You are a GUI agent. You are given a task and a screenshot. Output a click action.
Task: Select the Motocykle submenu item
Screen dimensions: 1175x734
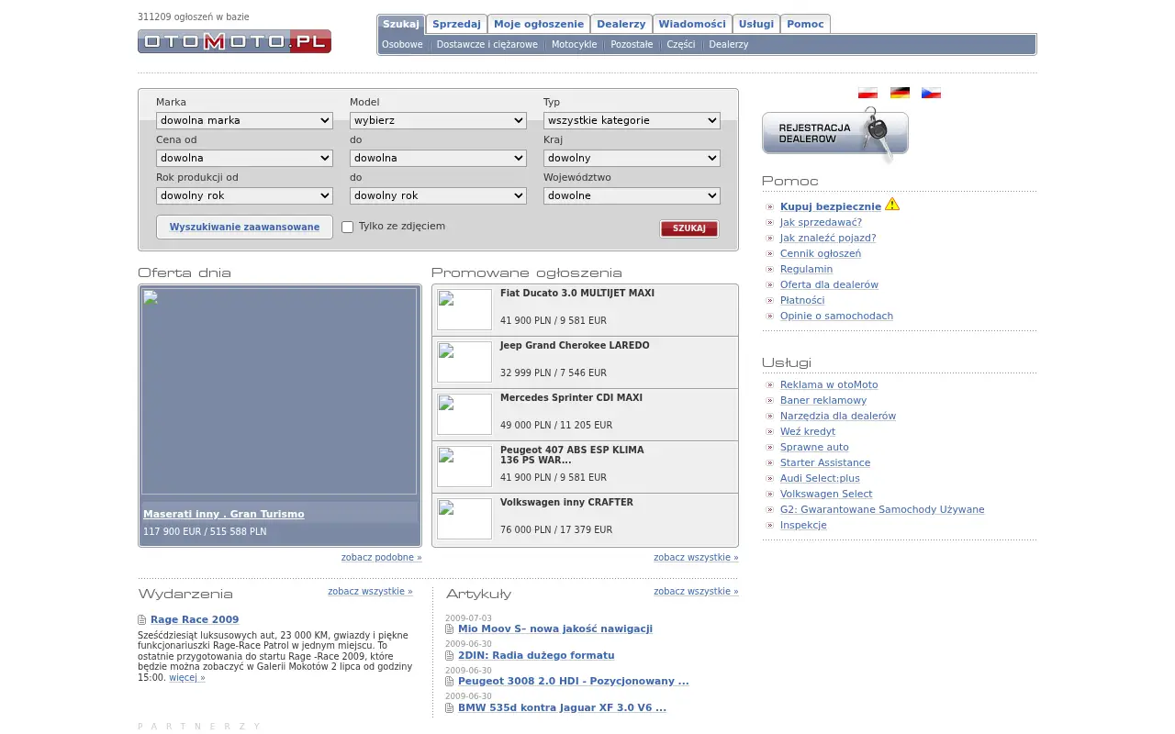coord(575,44)
